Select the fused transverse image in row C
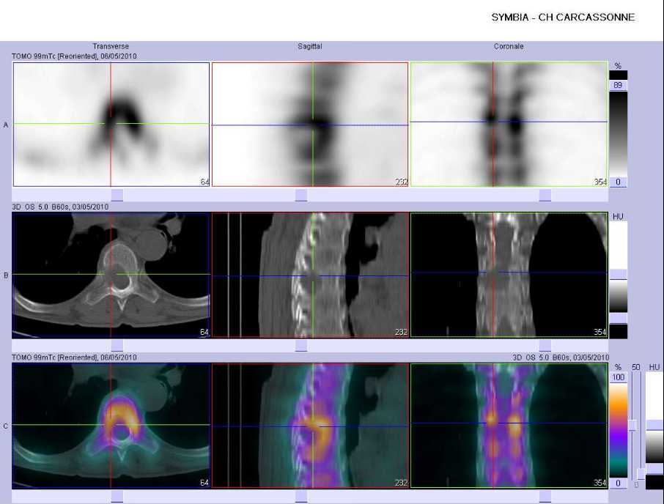 coord(111,426)
